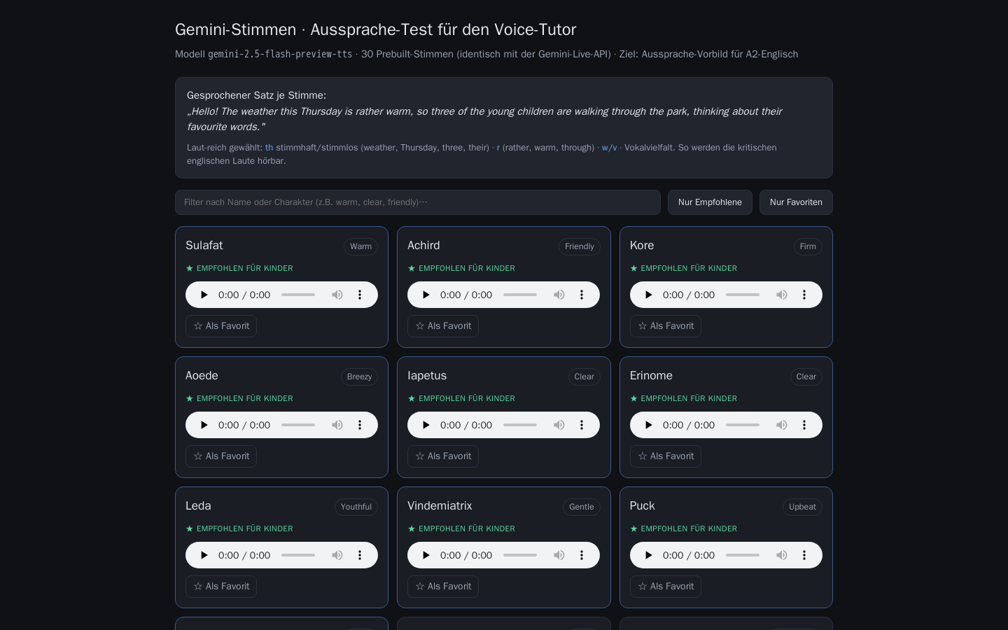Click the page title 'Gemini-Stimmen'
This screenshot has width=1008, height=630.
click(x=236, y=29)
